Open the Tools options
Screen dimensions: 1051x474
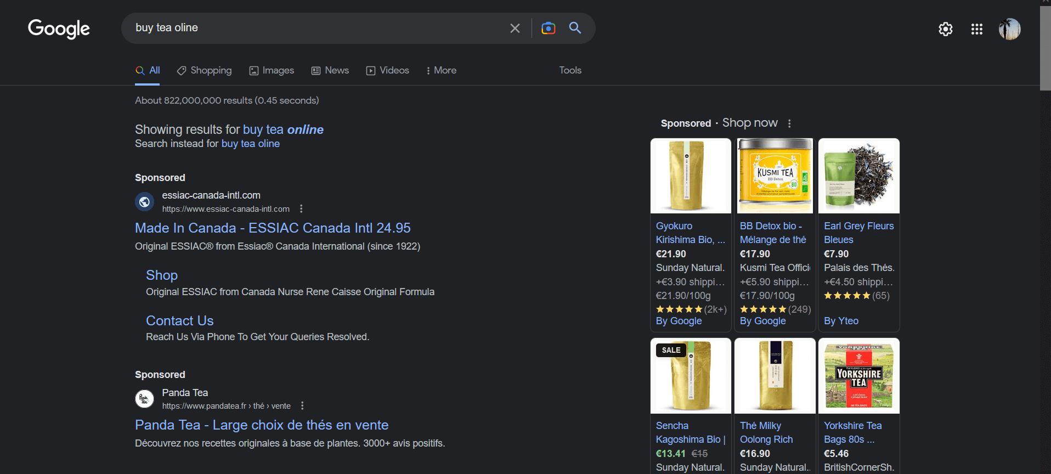click(x=570, y=70)
